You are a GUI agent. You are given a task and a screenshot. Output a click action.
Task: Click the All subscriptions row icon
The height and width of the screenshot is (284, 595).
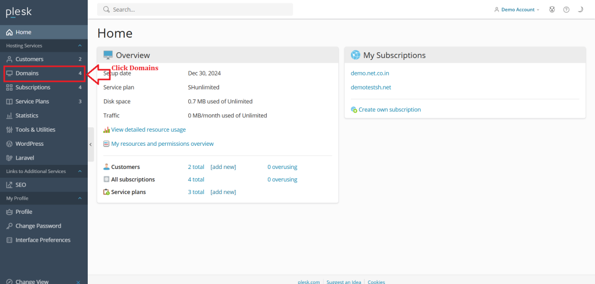(x=107, y=179)
